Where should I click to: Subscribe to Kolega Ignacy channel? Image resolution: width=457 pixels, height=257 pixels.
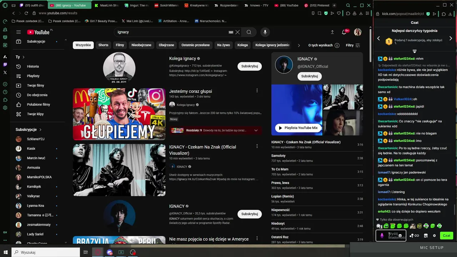(x=250, y=66)
